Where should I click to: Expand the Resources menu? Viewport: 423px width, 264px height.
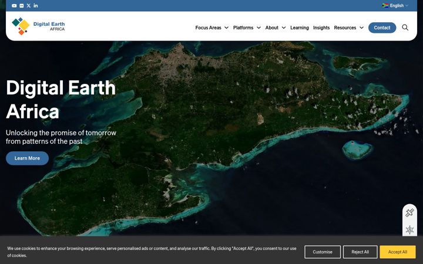(349, 28)
